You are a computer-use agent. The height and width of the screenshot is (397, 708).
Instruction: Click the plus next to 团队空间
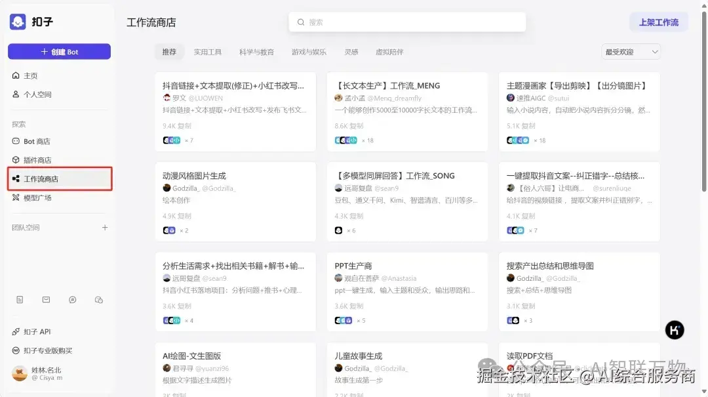105,228
